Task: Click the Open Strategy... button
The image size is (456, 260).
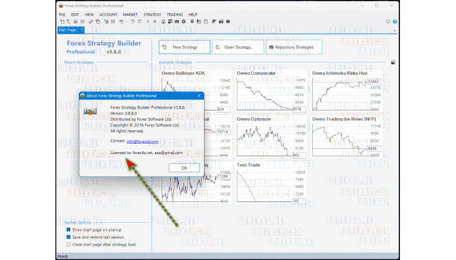Action: pos(238,47)
